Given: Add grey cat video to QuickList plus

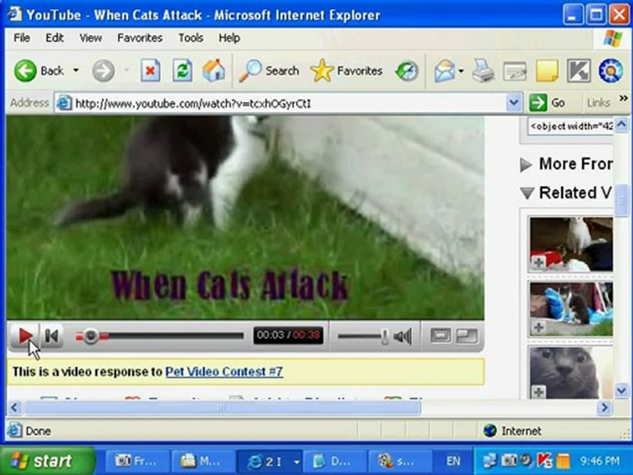Looking at the screenshot, I should (x=539, y=392).
